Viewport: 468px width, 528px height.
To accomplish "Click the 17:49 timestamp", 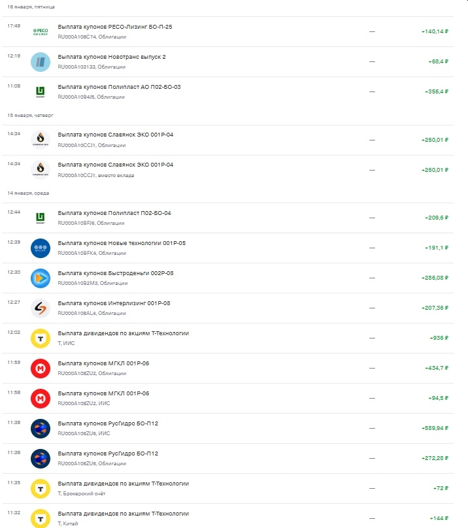I will pyautogui.click(x=14, y=25).
